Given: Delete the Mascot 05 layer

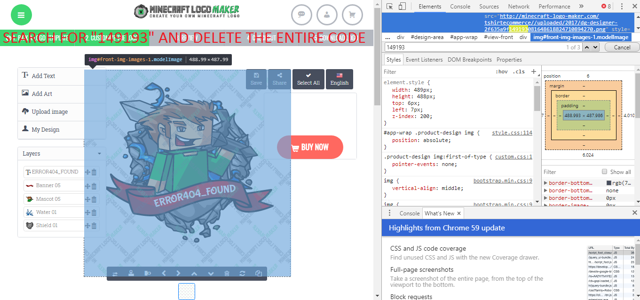Looking at the screenshot, I should pos(94,199).
